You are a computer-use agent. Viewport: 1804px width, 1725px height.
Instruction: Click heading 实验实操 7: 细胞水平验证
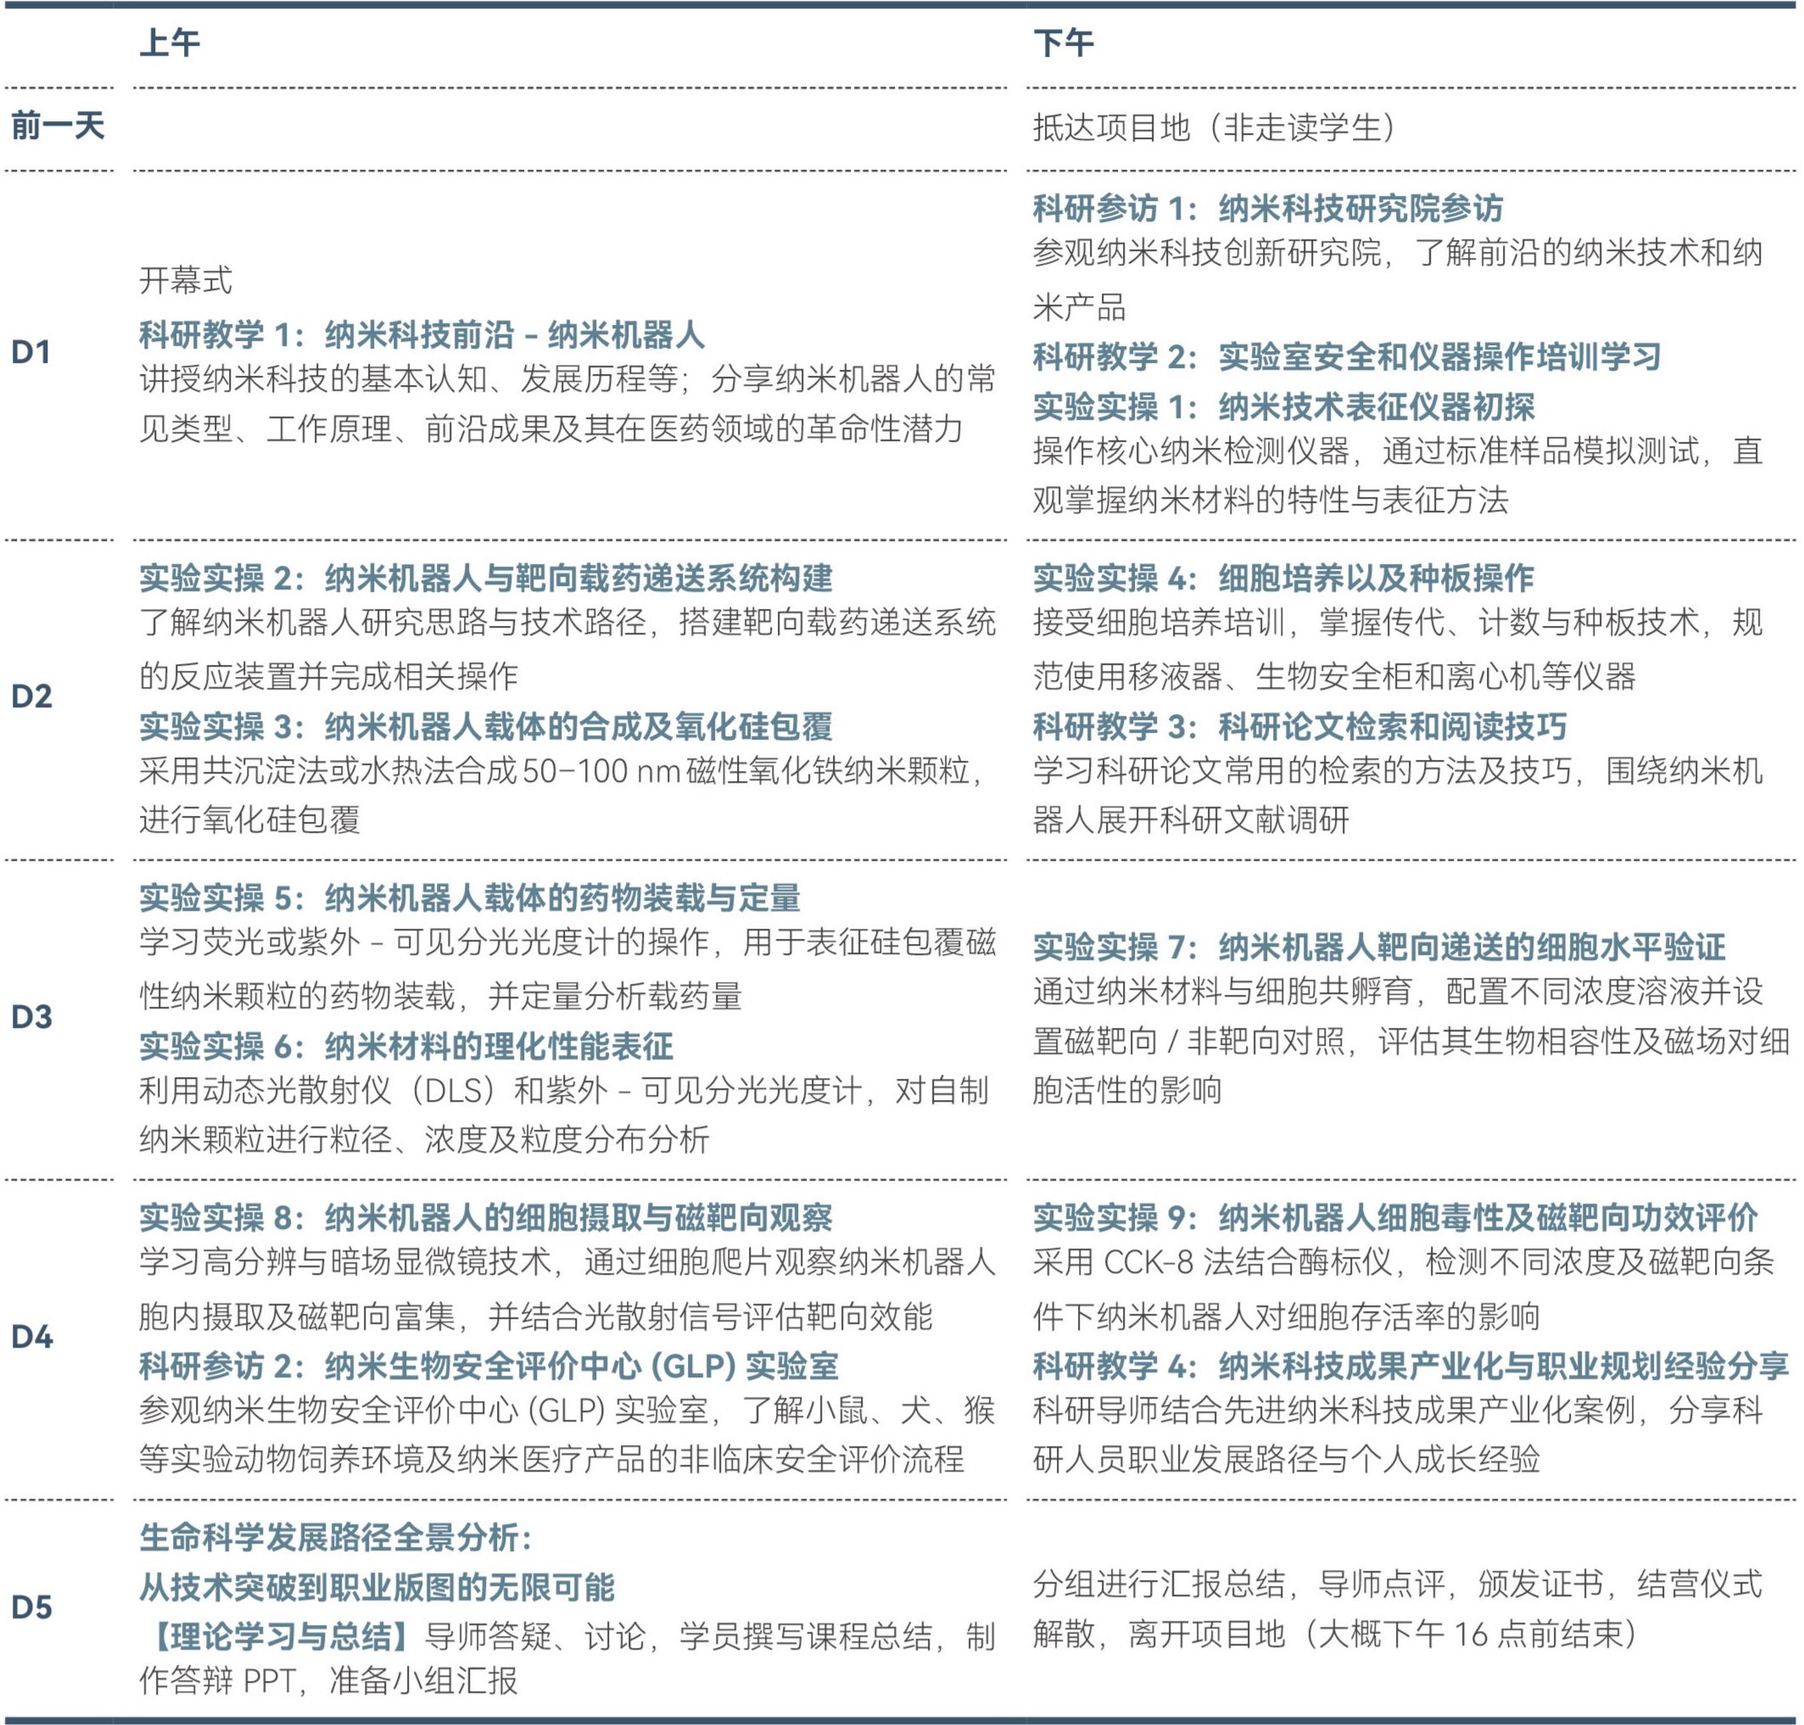click(1379, 947)
